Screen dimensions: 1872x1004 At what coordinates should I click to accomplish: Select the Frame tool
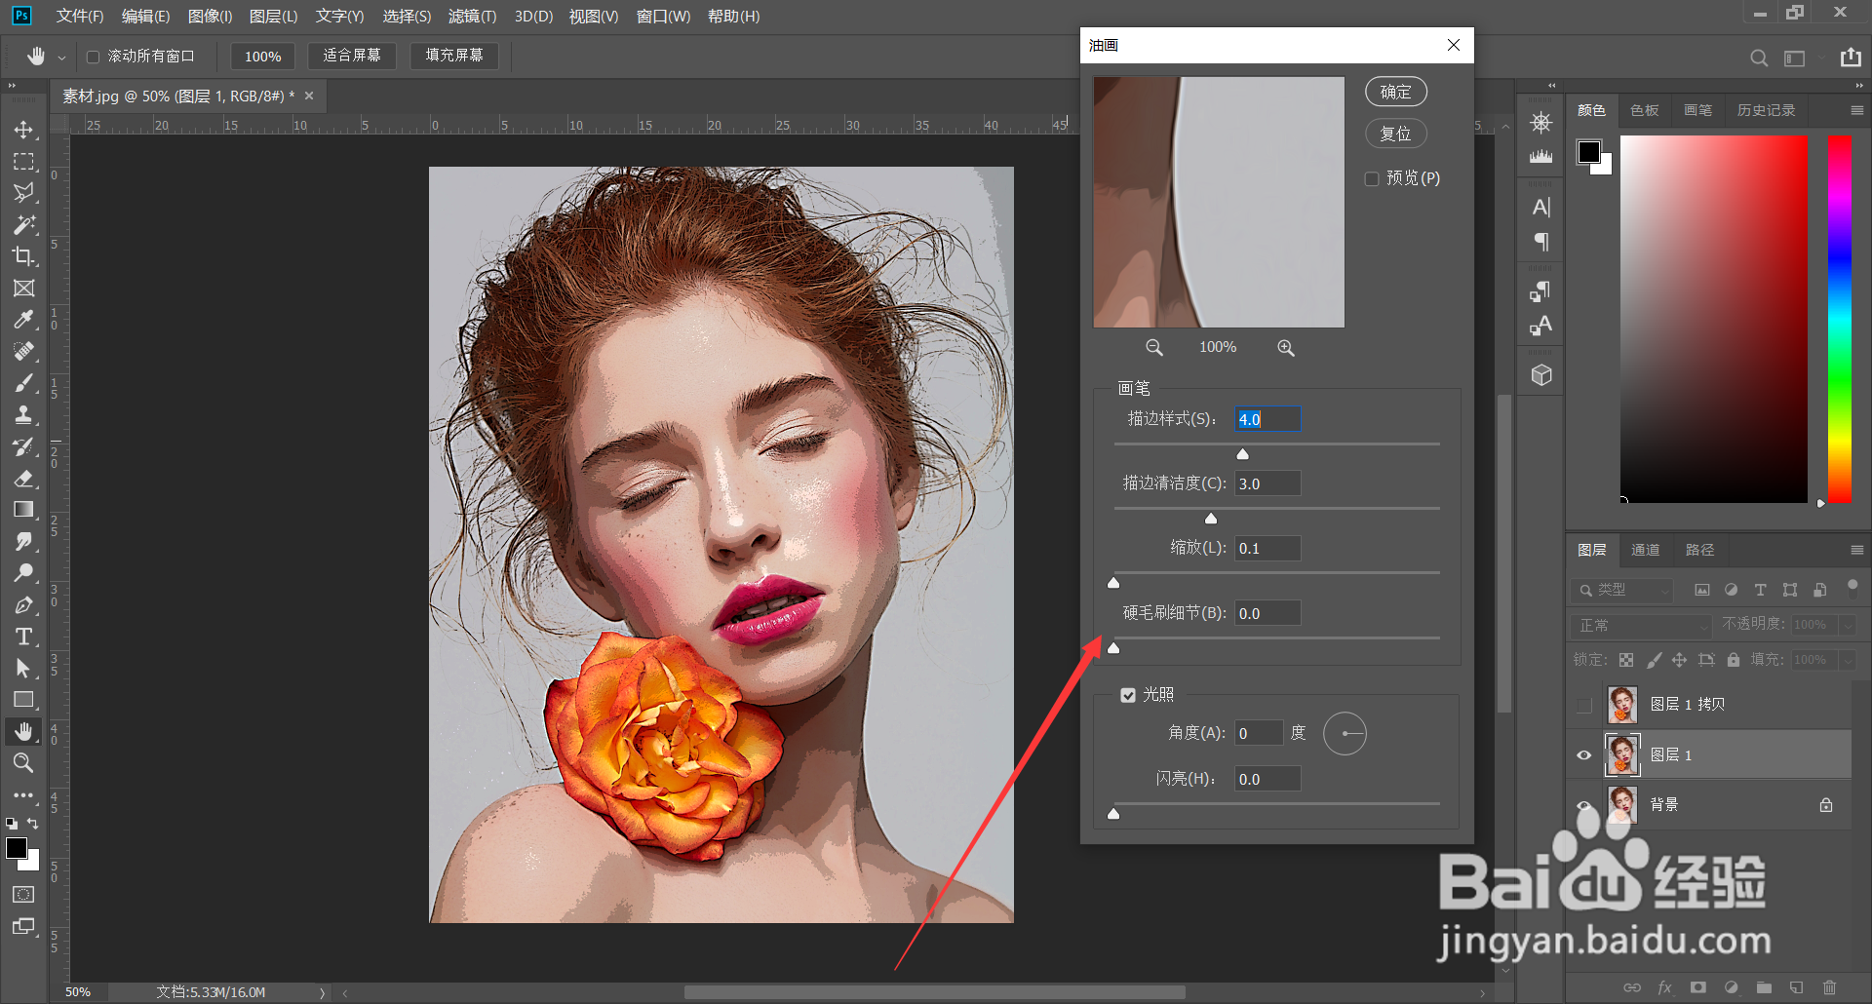tap(23, 288)
